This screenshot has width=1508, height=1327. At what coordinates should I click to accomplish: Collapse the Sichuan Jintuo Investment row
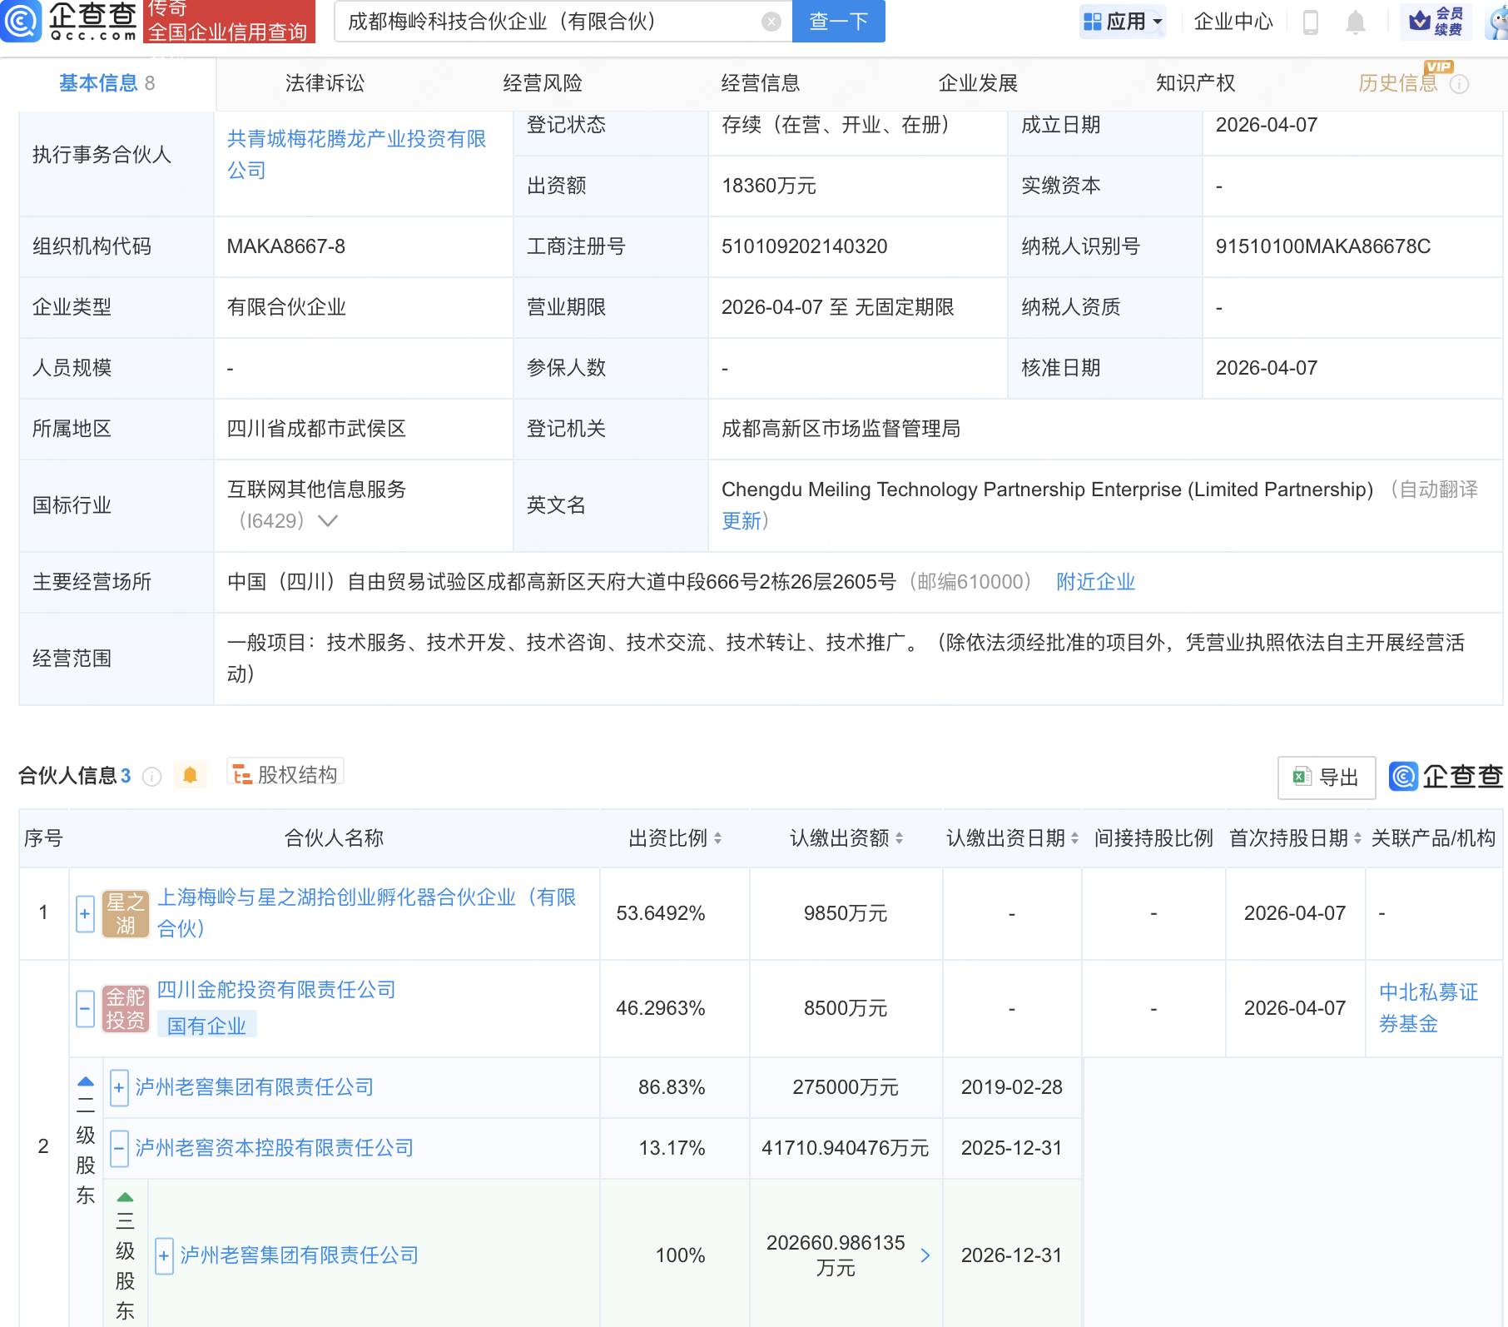tap(85, 1008)
